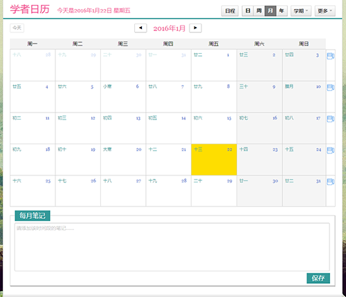Switch to day view (日)
Viewport: 346px width, 297px height.
point(248,11)
